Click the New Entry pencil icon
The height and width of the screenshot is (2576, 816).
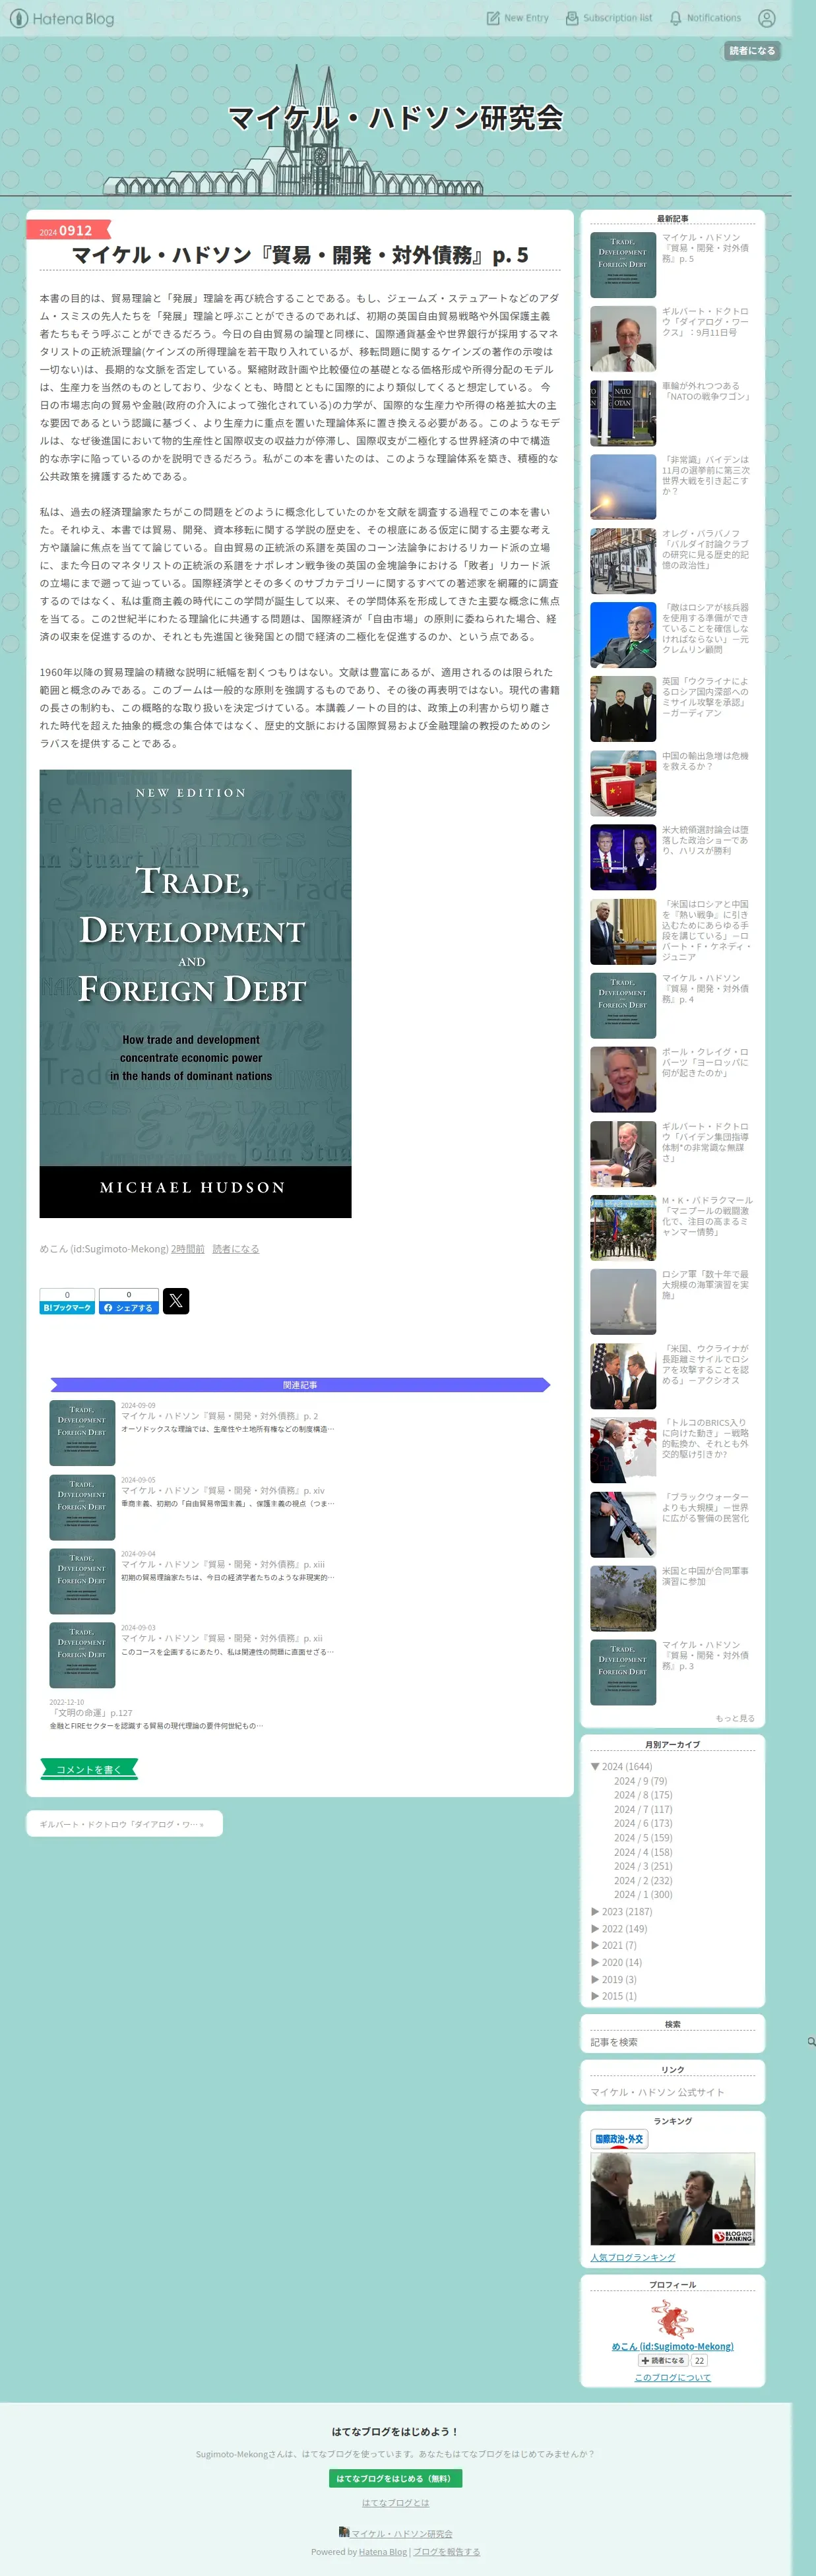[x=493, y=18]
